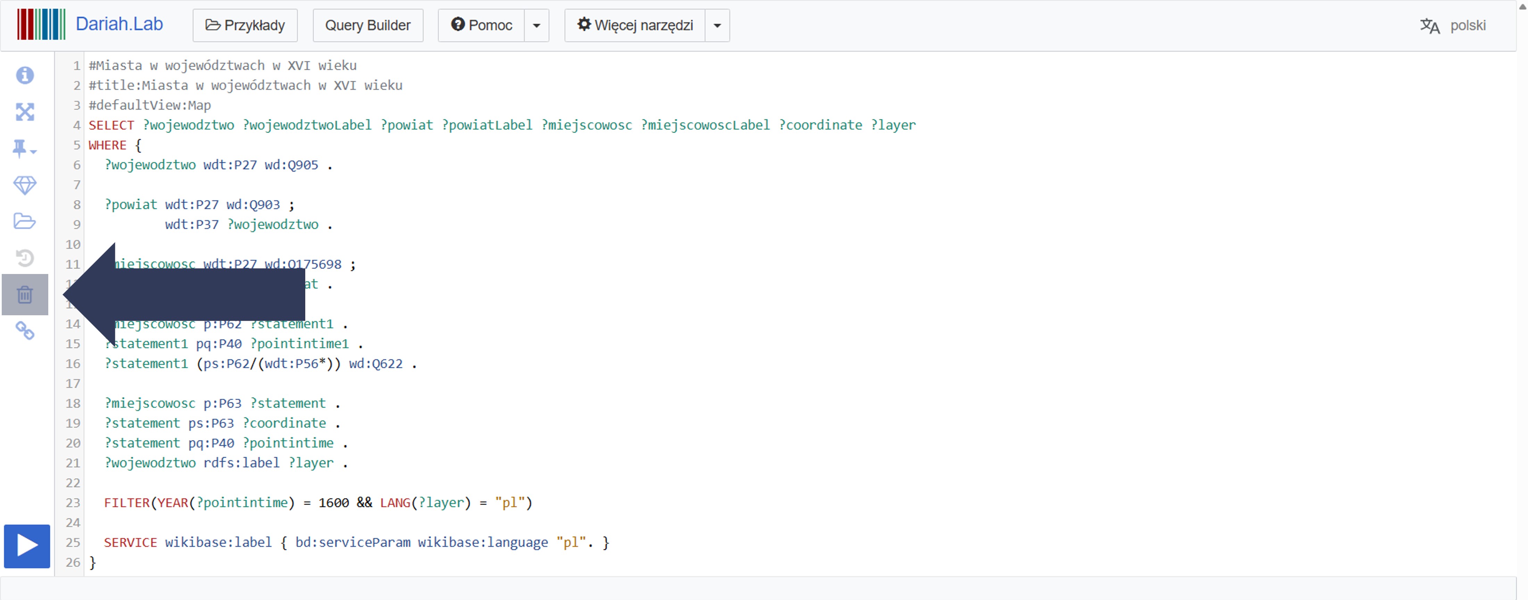Screen dimensions: 1528x600
Task: Click the diamond prefixes icon
Action: (25, 186)
